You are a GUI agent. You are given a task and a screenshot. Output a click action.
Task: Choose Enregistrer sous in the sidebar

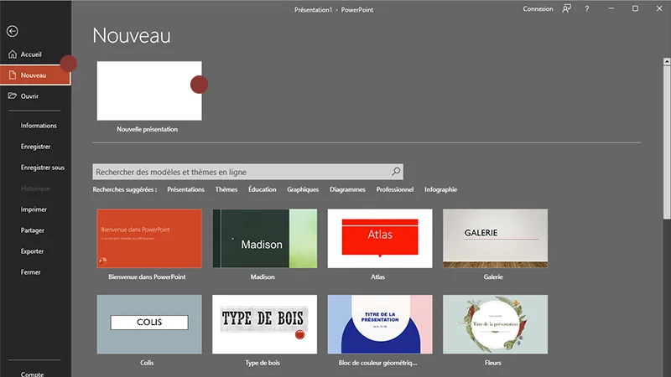(x=43, y=167)
